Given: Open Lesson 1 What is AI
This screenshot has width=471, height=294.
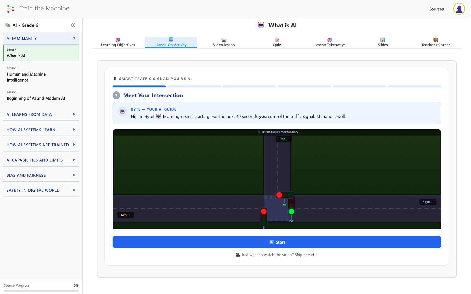Looking at the screenshot, I should (x=41, y=53).
